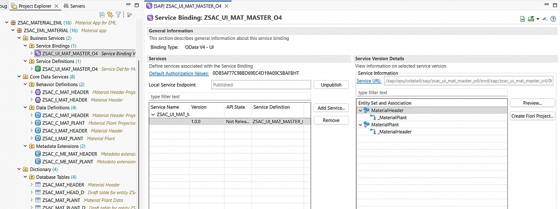Viewport: 560px width, 209px height.
Task: Click the entity set filter text field
Action: (x=431, y=93)
